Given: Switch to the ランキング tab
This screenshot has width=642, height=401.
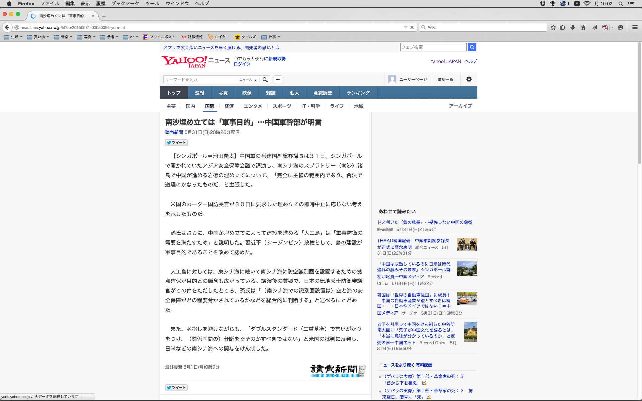Looking at the screenshot, I should pyautogui.click(x=358, y=93).
